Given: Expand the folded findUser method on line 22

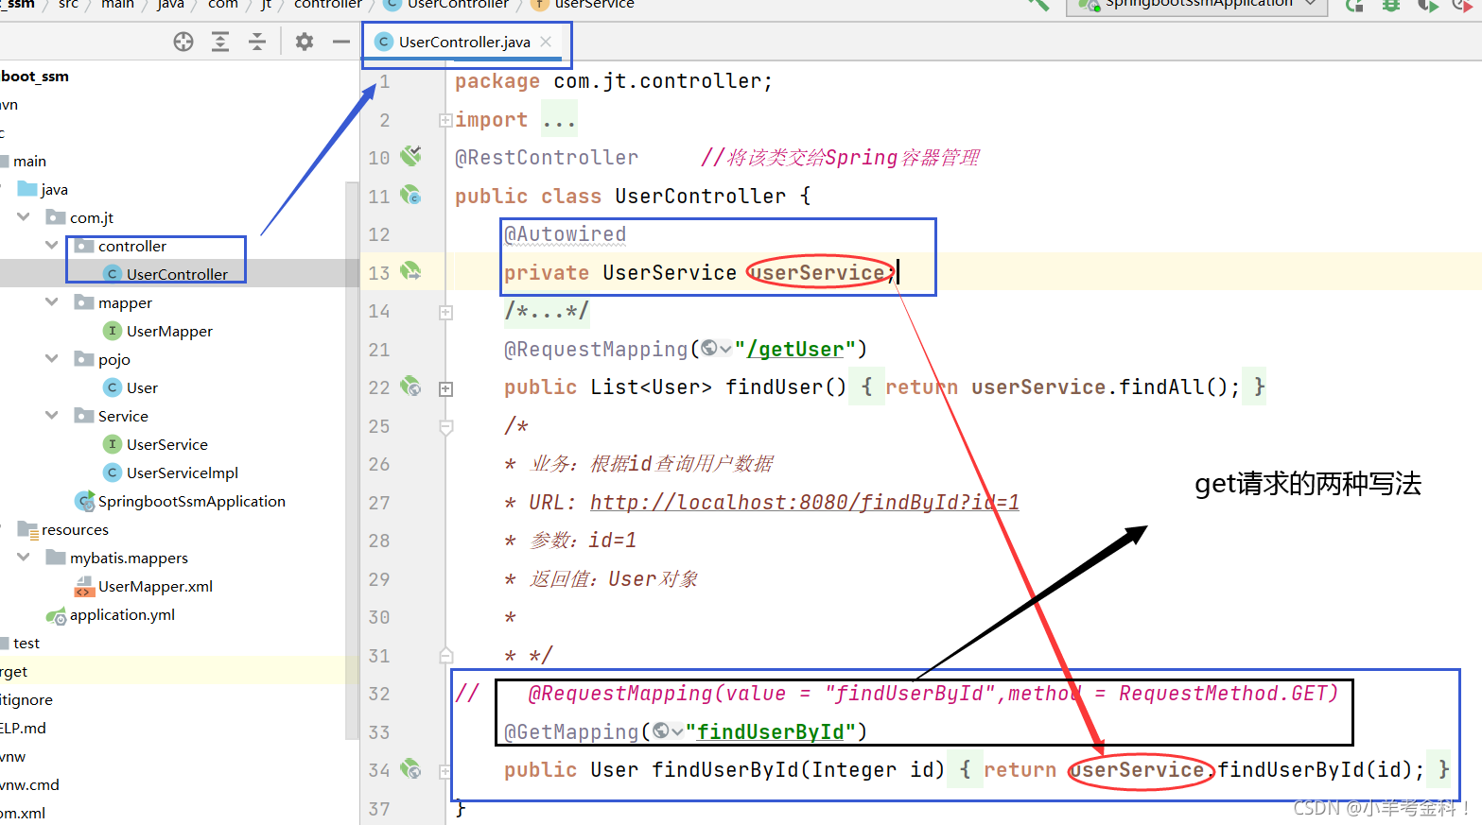Looking at the screenshot, I should (445, 388).
